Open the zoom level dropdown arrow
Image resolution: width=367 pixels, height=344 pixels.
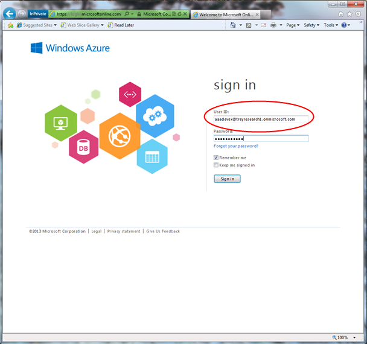pyautogui.click(x=354, y=337)
